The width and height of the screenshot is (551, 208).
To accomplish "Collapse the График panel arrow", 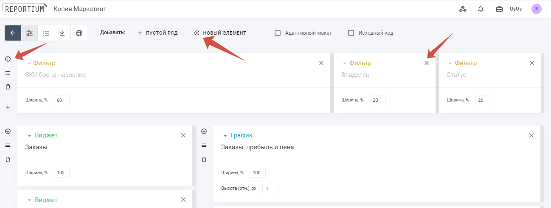I will [x=225, y=136].
